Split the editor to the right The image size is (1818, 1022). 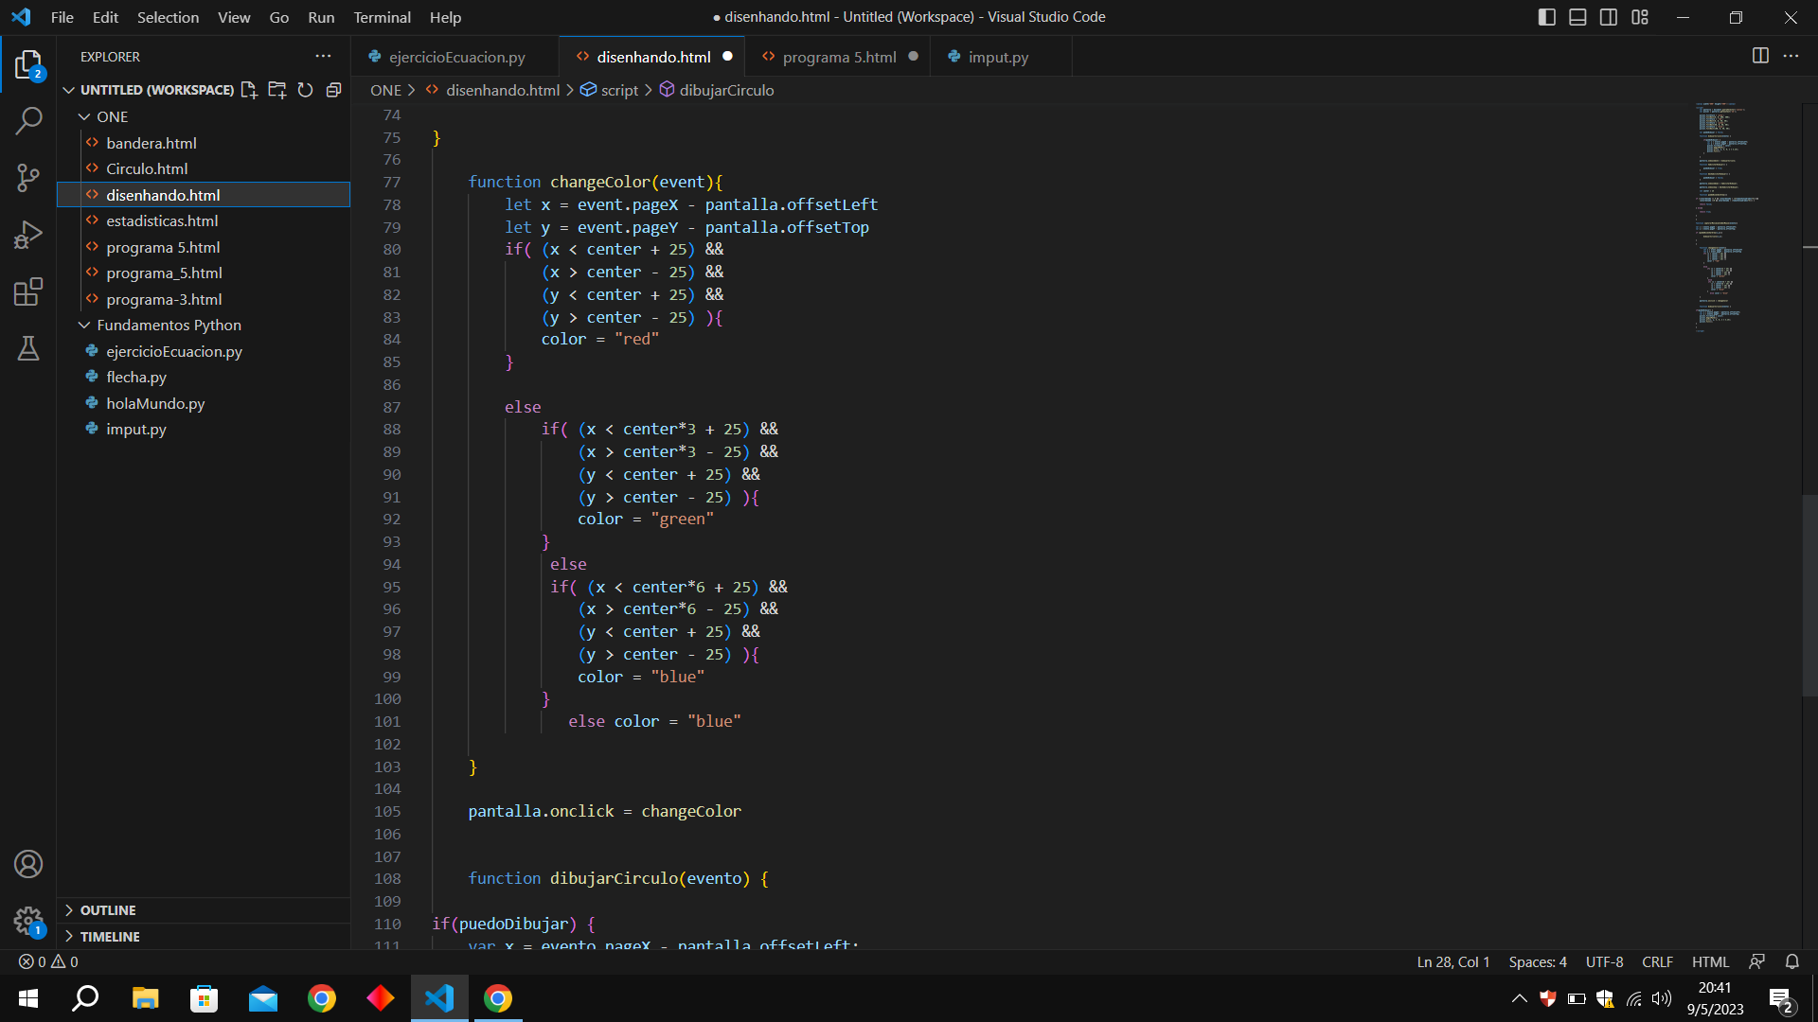(x=1760, y=56)
